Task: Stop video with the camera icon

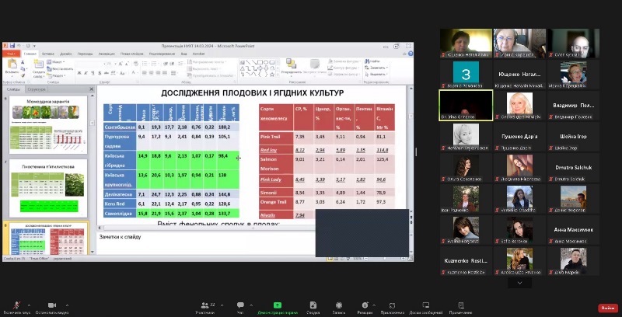Action: 51,305
